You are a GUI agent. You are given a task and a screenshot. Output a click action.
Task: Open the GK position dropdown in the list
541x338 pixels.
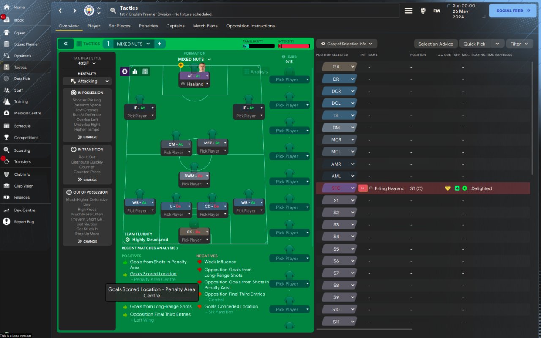pyautogui.click(x=339, y=67)
